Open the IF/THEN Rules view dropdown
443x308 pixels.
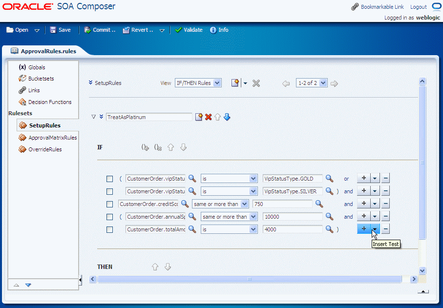point(198,83)
